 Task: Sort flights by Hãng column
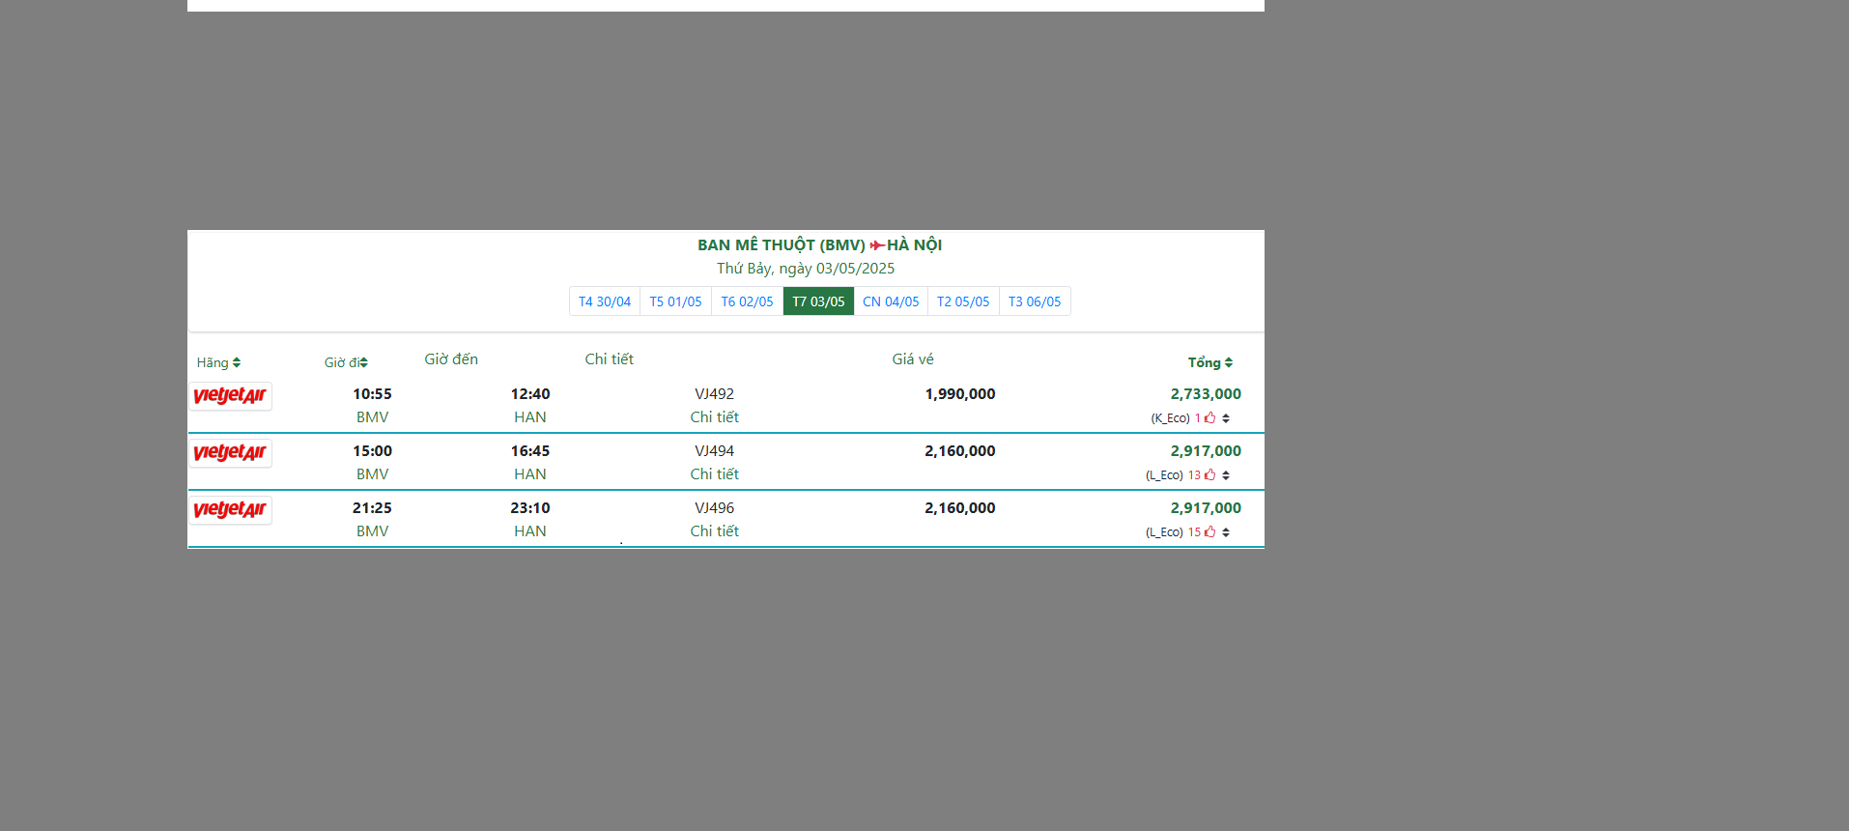pos(218,363)
